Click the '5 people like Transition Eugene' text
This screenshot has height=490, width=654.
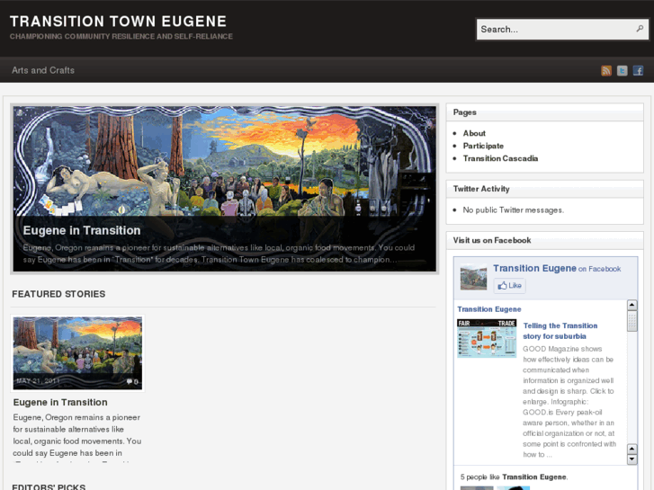[514, 477]
